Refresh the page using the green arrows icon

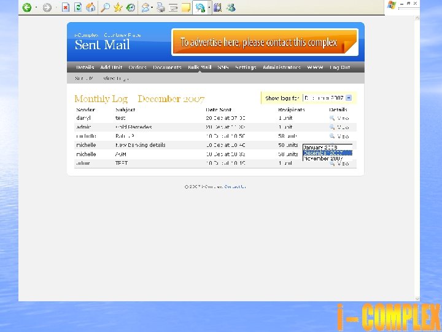pyautogui.click(x=78, y=7)
